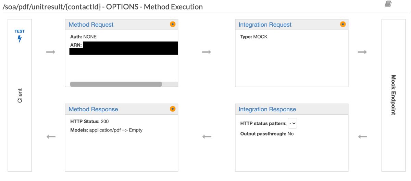Click the TEST lightning bolt icon
Screen dimensions: 411x181
[20, 39]
